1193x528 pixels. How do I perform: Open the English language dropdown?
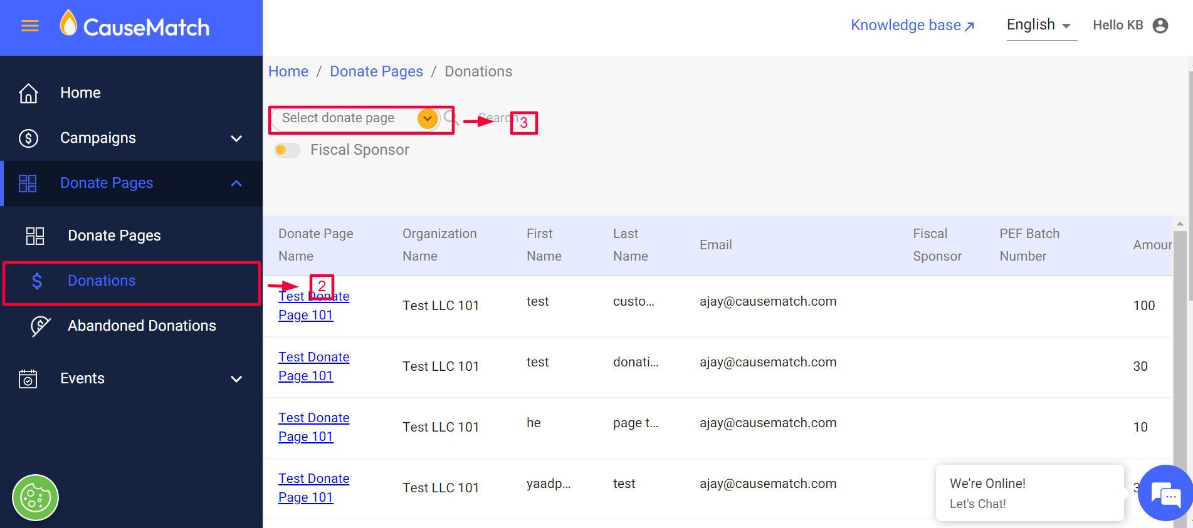click(1041, 25)
